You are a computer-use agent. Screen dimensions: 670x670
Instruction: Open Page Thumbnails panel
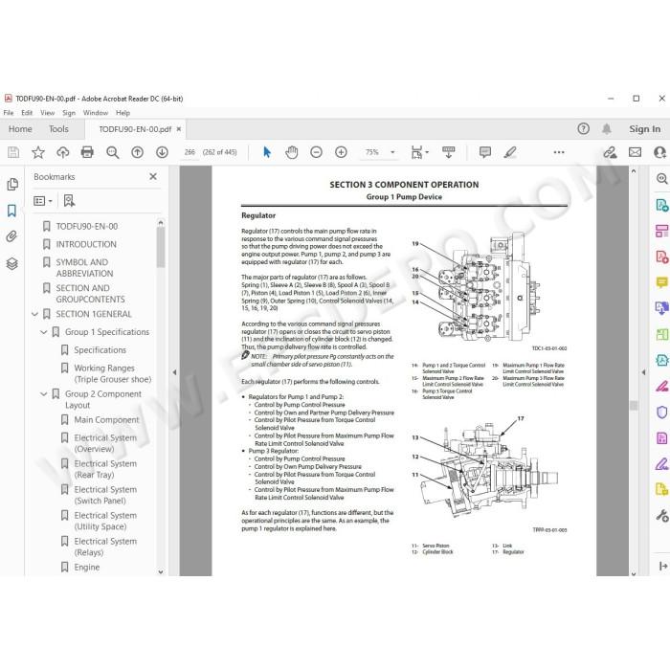[x=12, y=184]
